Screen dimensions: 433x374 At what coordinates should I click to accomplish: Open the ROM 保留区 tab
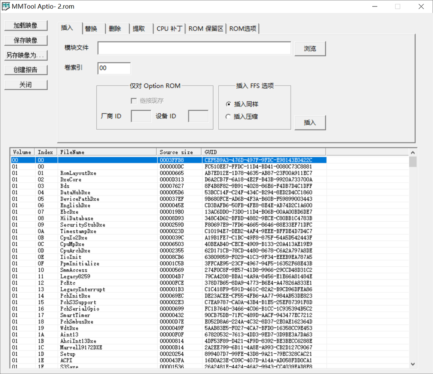click(206, 29)
